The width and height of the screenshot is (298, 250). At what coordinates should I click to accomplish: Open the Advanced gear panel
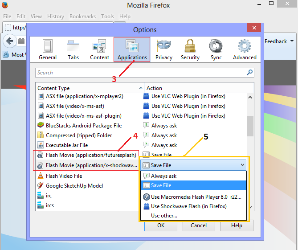(245, 49)
